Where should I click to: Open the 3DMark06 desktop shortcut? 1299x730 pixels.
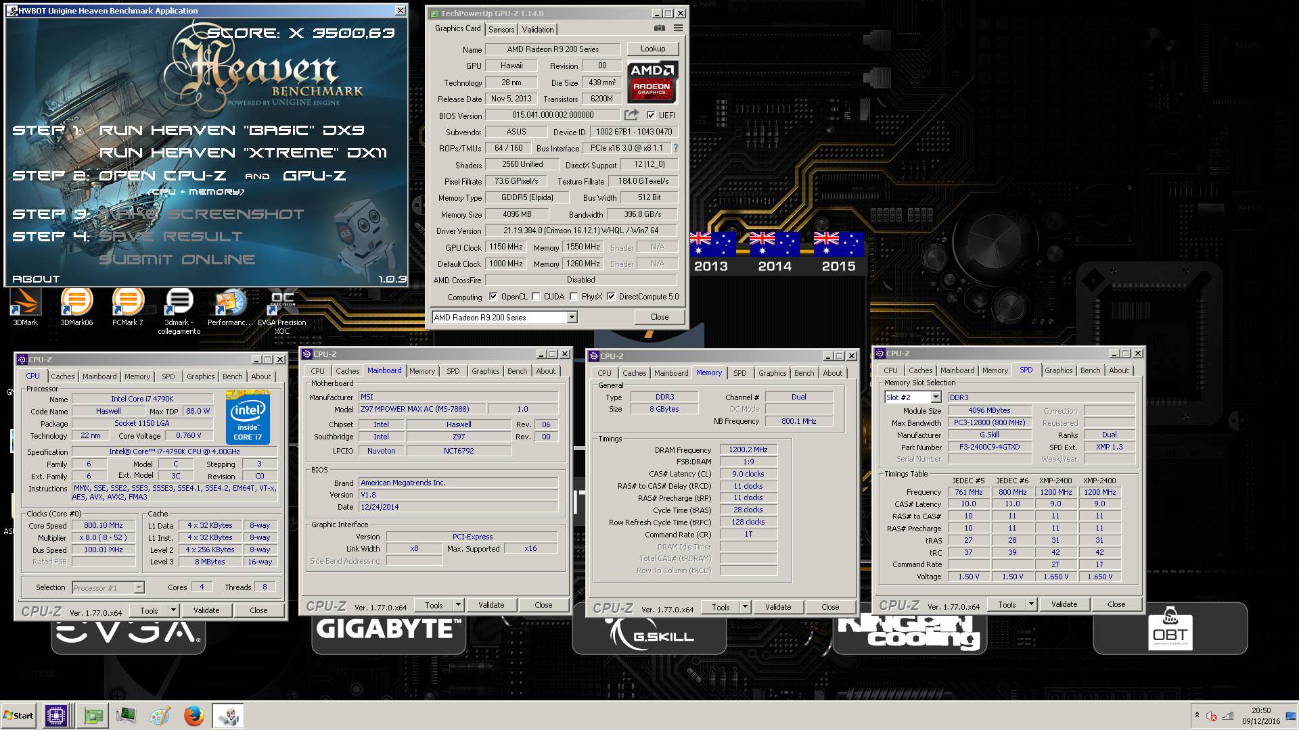[76, 308]
